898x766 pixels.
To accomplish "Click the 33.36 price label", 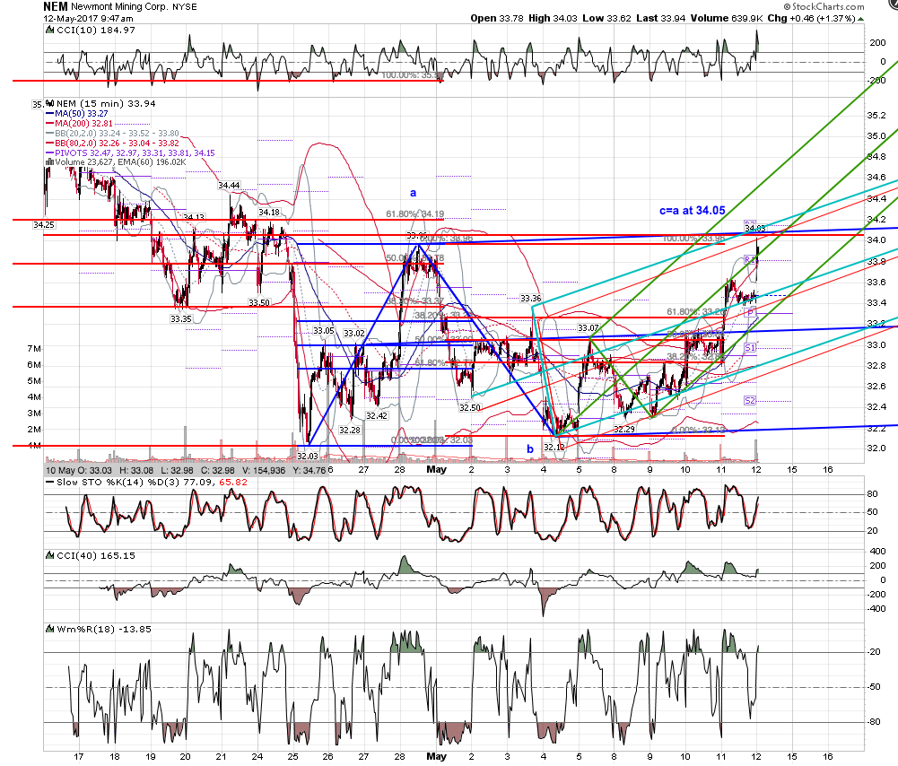I will (x=531, y=299).
